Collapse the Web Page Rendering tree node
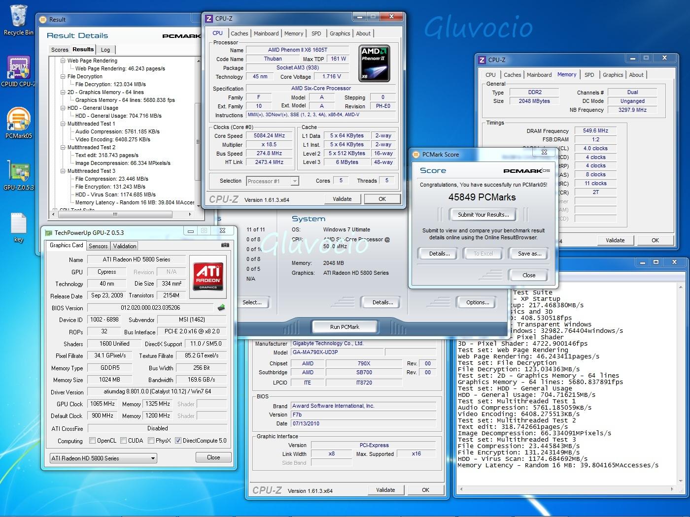The width and height of the screenshot is (690, 517). [63, 61]
